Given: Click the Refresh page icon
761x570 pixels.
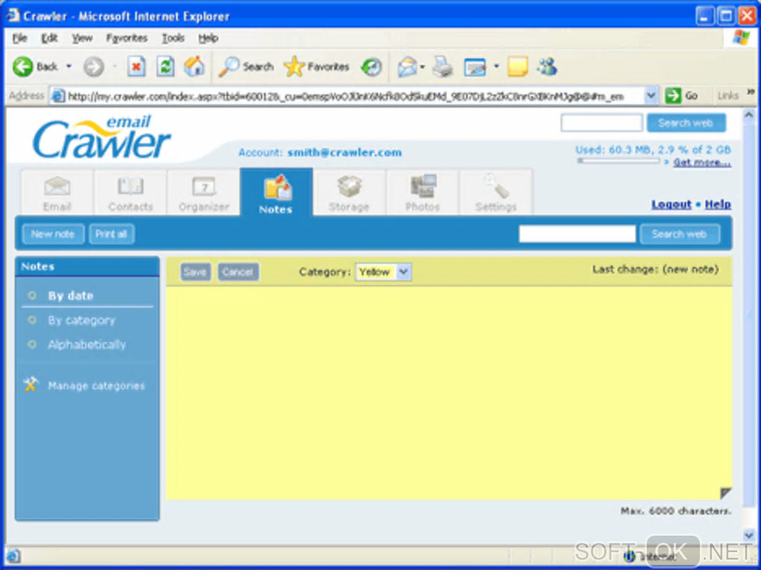Looking at the screenshot, I should [165, 66].
